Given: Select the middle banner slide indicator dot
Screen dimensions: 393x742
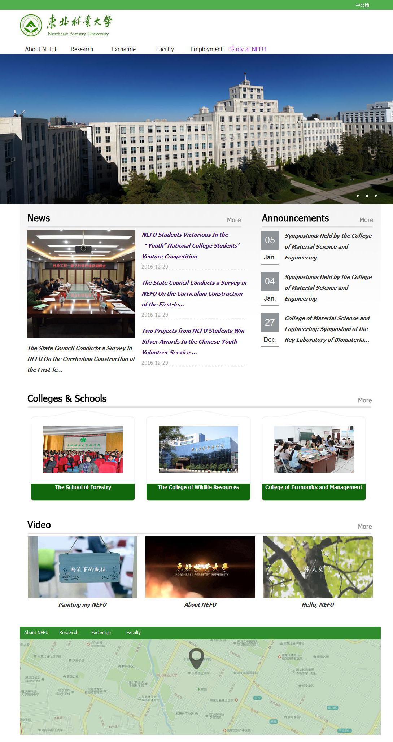Looking at the screenshot, I should click(x=367, y=196).
